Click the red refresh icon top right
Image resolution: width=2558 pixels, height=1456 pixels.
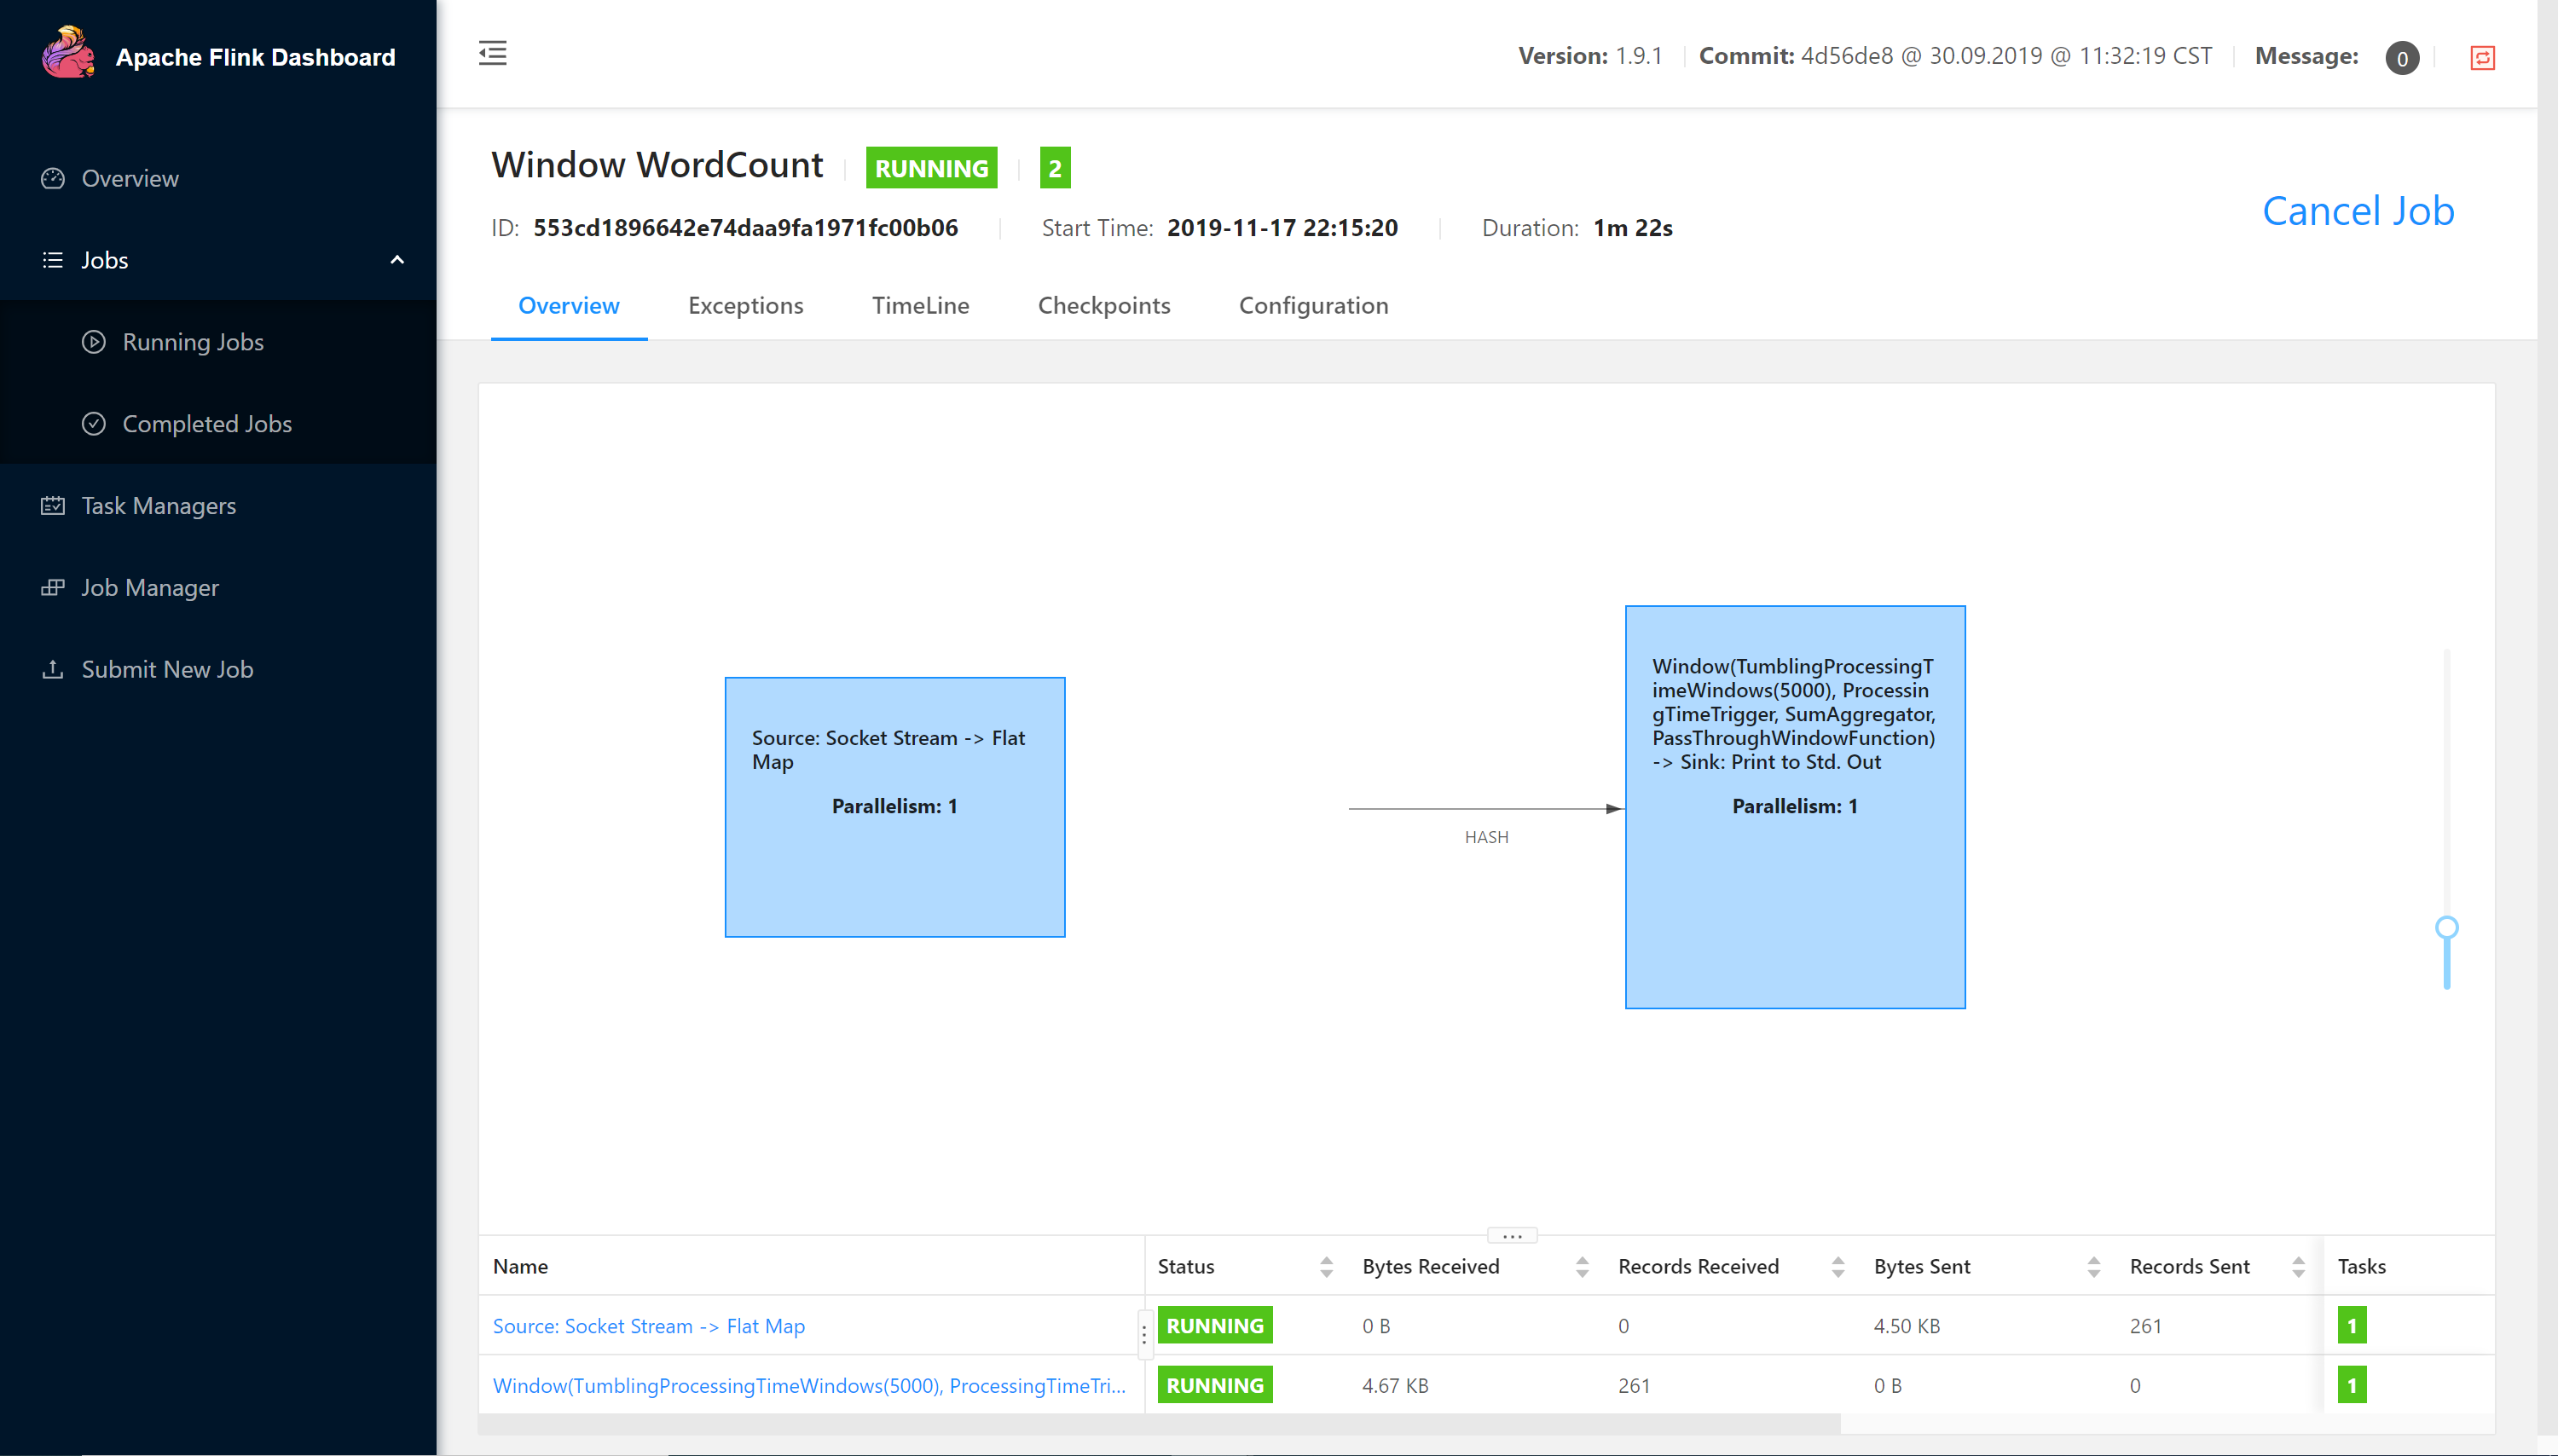point(2482,58)
